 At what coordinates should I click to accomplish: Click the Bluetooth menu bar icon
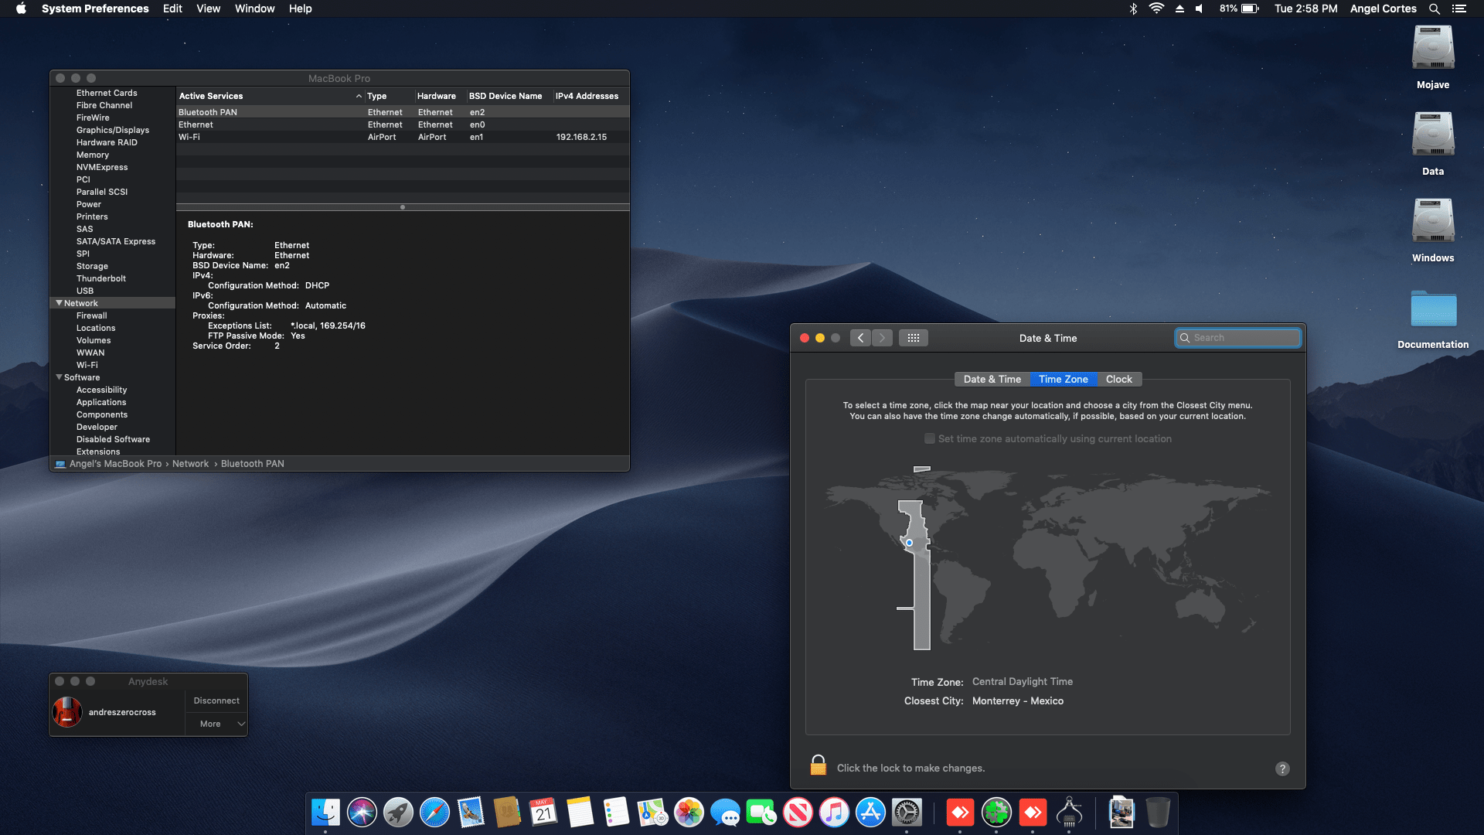click(1133, 9)
